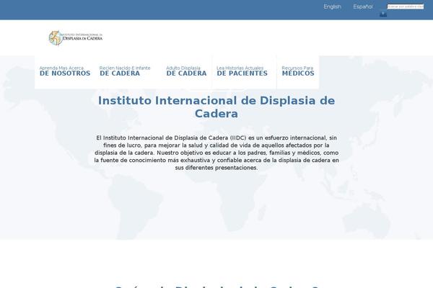
Task: Open the Adulto Displasia De Cadera menu
Action: pyautogui.click(x=186, y=71)
